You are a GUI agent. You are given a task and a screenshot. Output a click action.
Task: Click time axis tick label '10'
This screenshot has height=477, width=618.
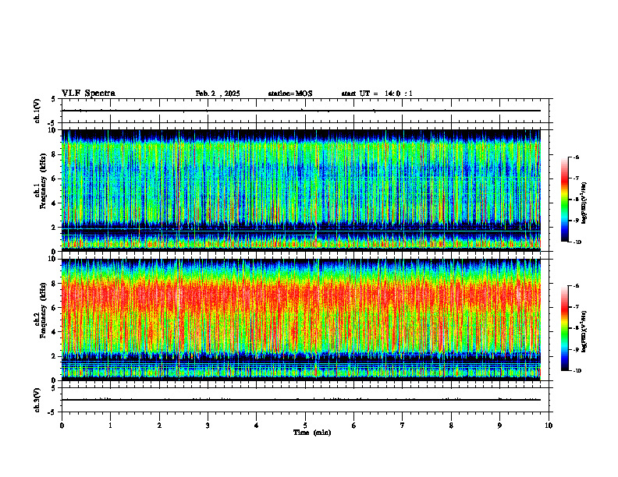click(549, 426)
